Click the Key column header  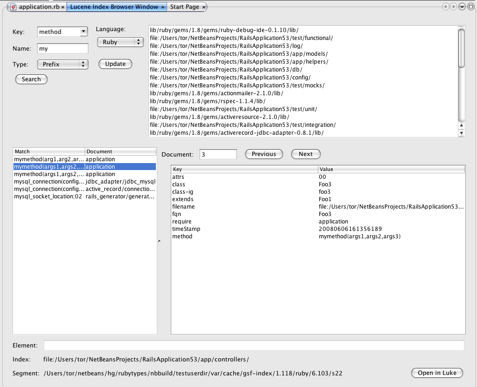tap(245, 169)
